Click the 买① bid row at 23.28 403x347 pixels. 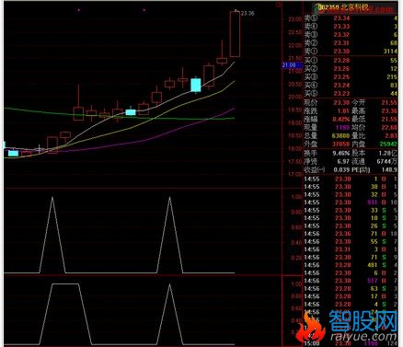[351, 61]
